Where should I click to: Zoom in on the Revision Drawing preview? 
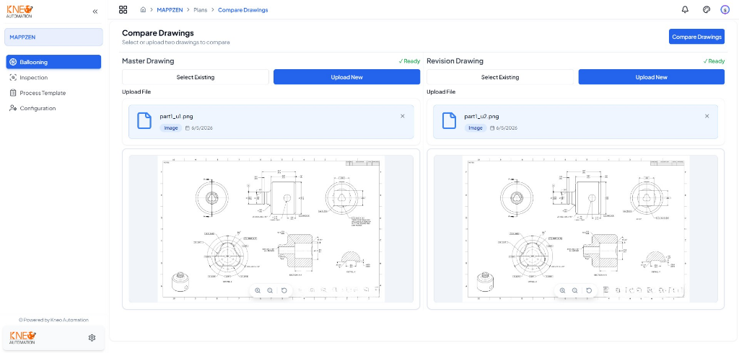coord(562,291)
